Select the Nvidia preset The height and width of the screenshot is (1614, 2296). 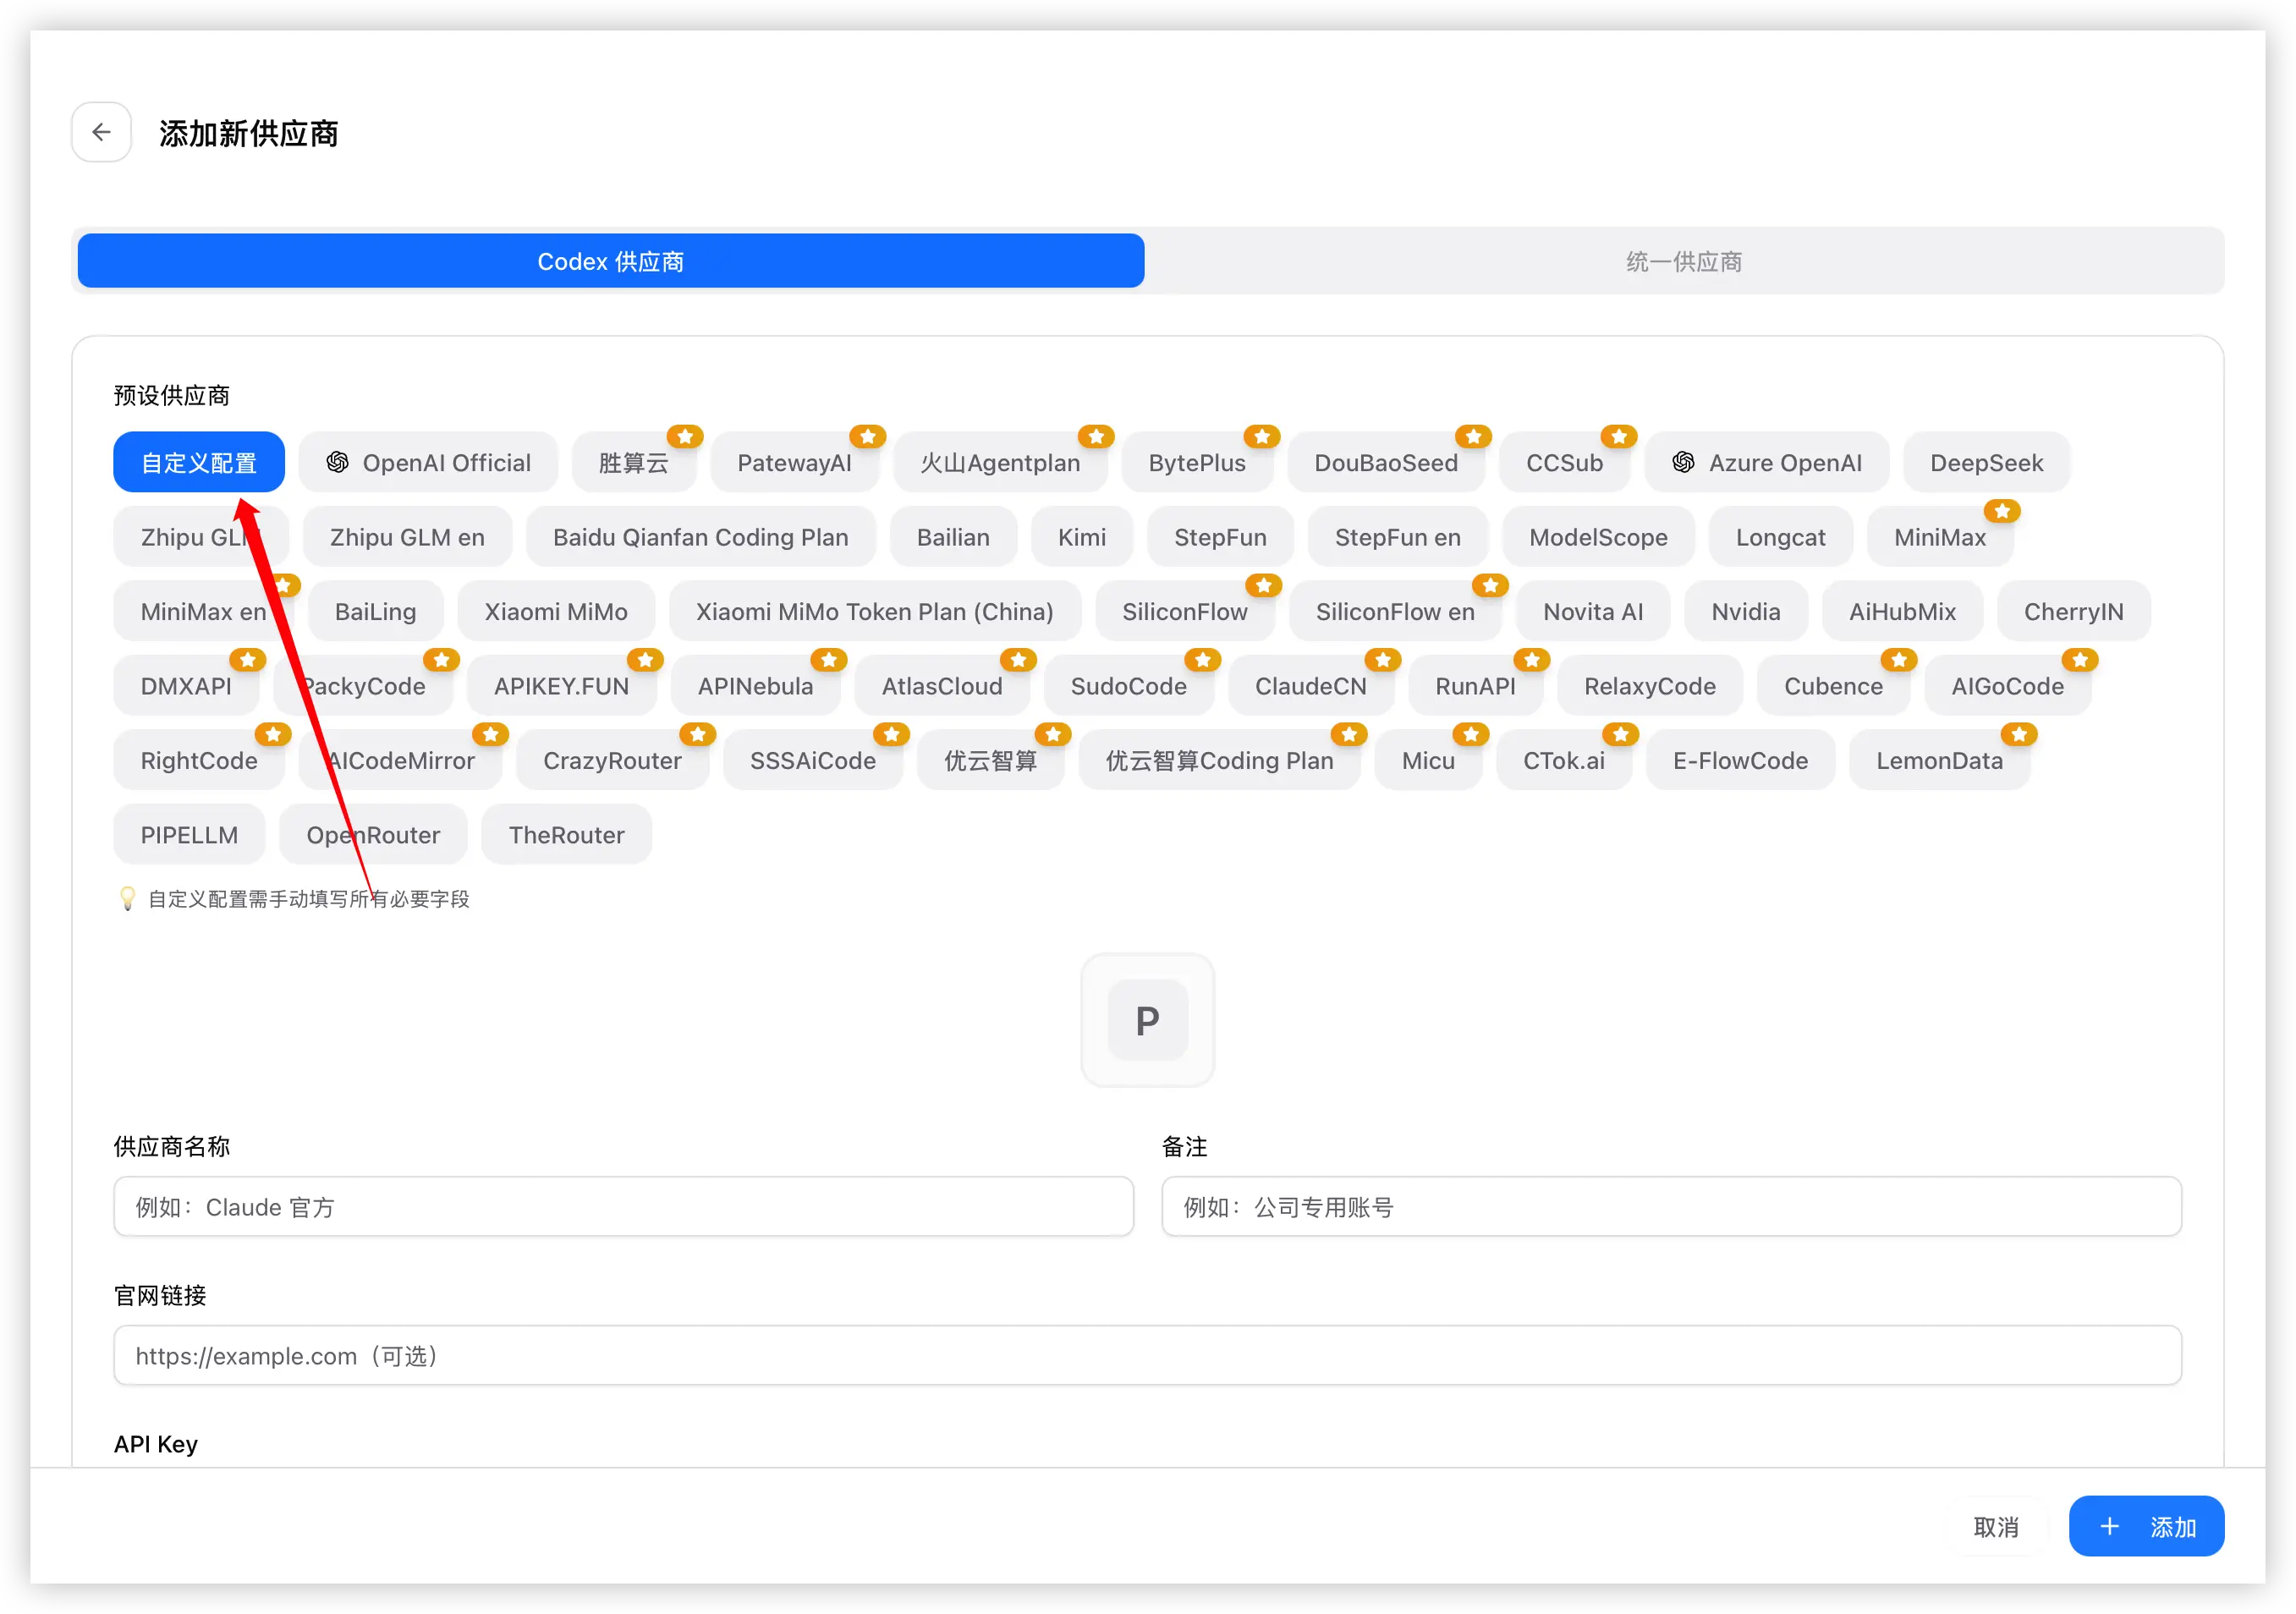[1746, 611]
